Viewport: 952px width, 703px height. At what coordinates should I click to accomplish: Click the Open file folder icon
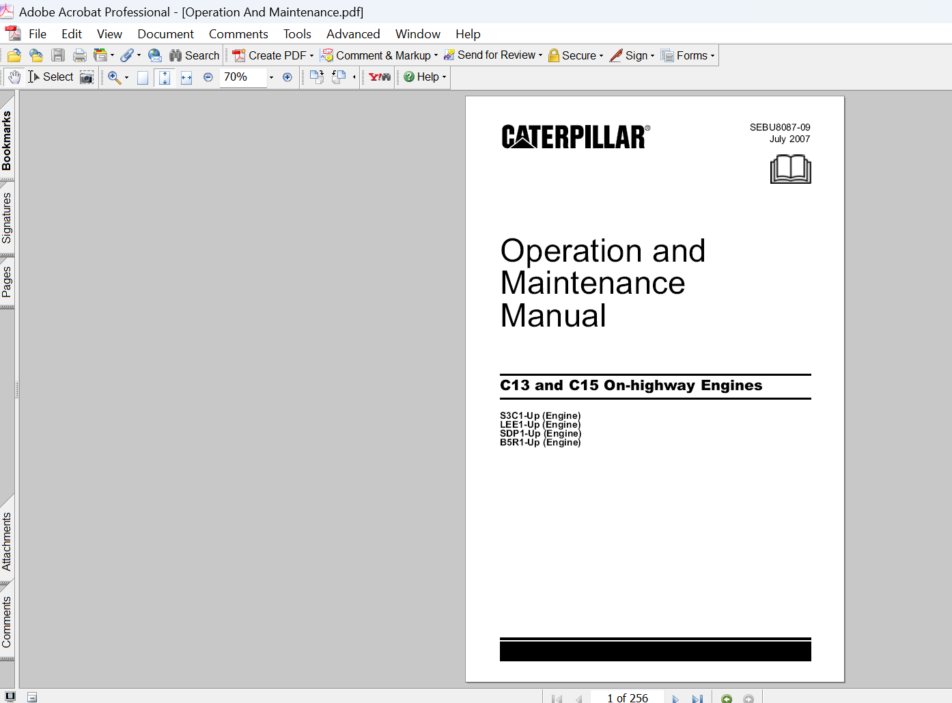tap(14, 55)
